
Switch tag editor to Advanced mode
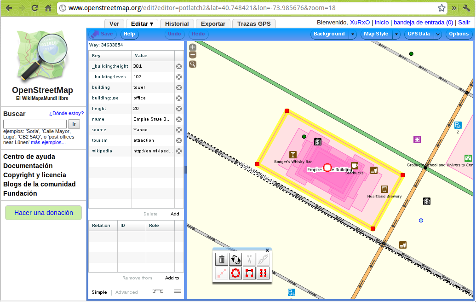(x=126, y=292)
